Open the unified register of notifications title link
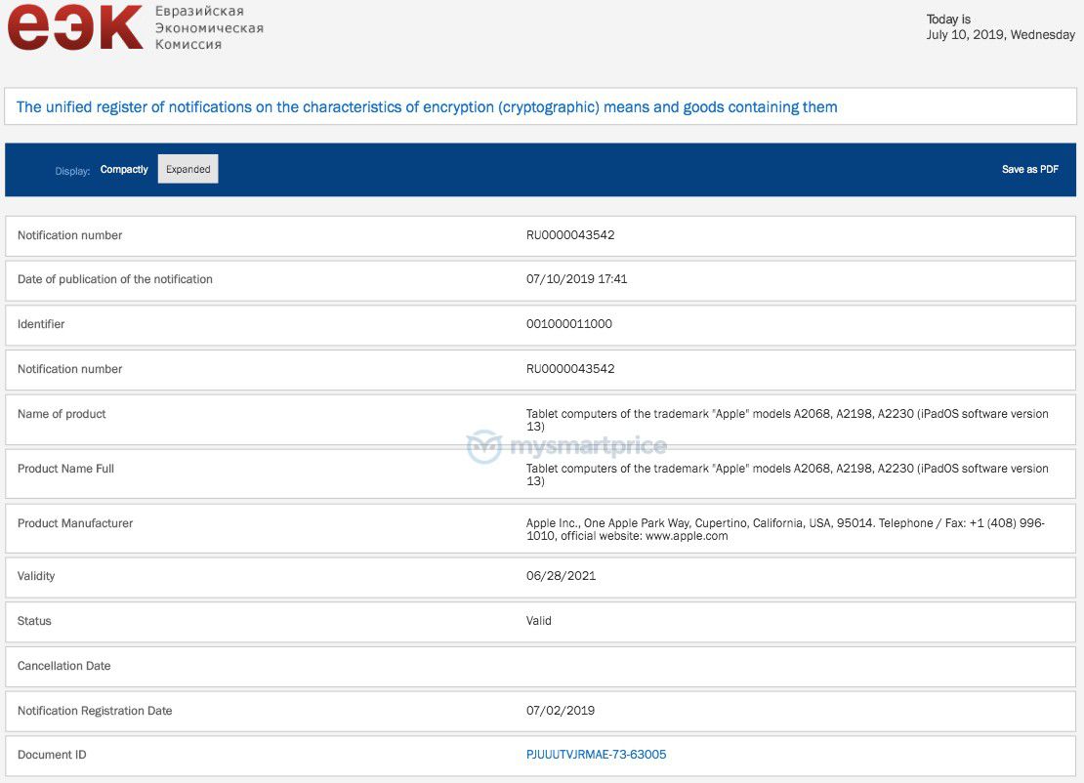 (427, 107)
